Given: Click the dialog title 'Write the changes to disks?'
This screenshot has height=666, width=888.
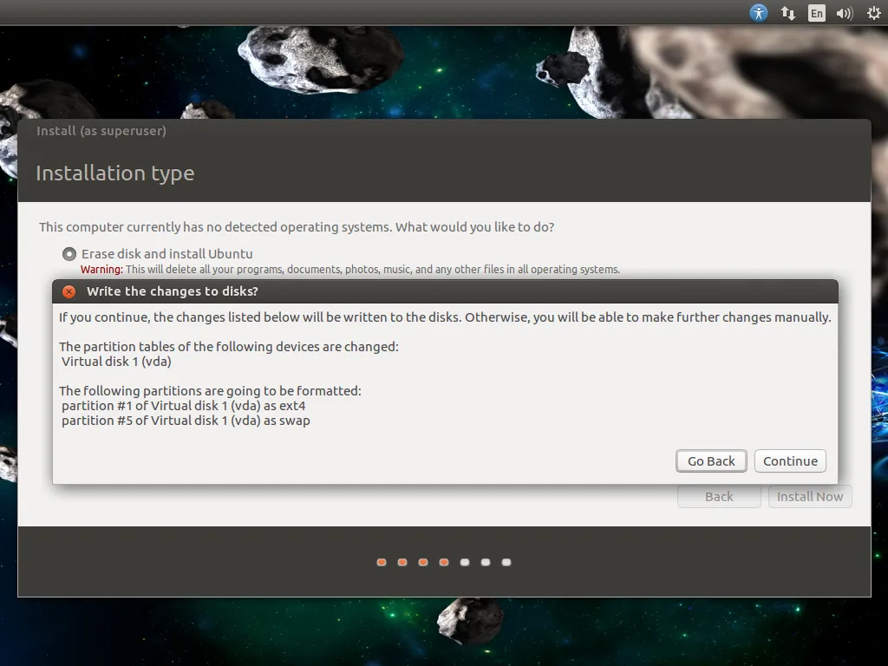Looking at the screenshot, I should (x=172, y=291).
